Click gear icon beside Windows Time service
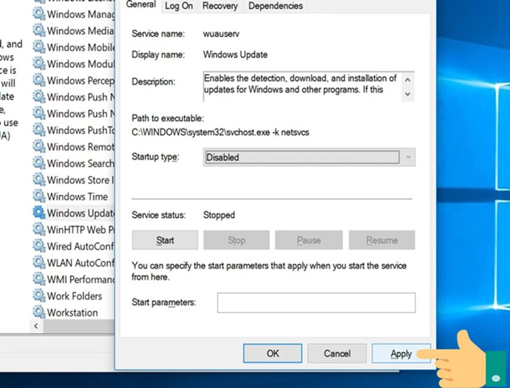The image size is (510, 388). tap(39, 196)
